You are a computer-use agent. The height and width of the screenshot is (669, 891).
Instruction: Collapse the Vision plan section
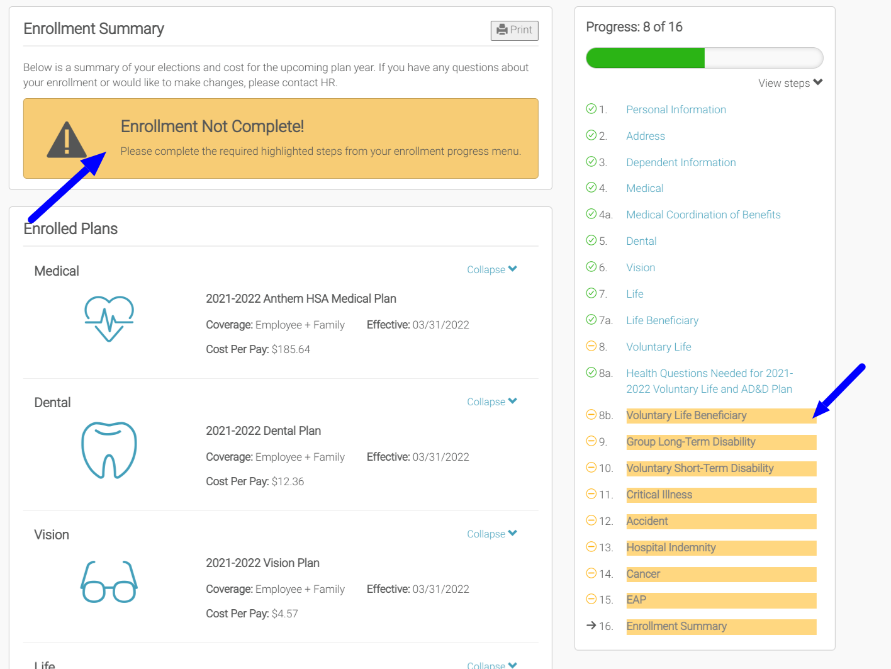(491, 534)
